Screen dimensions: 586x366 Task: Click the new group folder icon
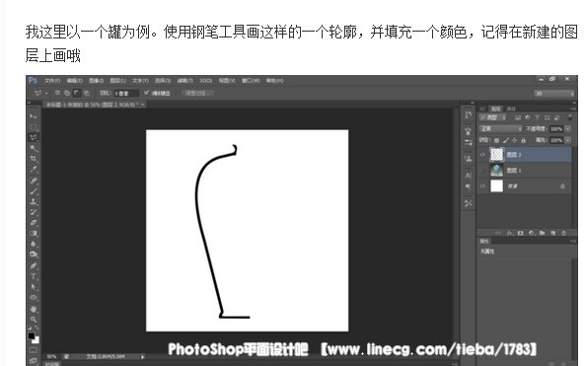[x=543, y=233]
